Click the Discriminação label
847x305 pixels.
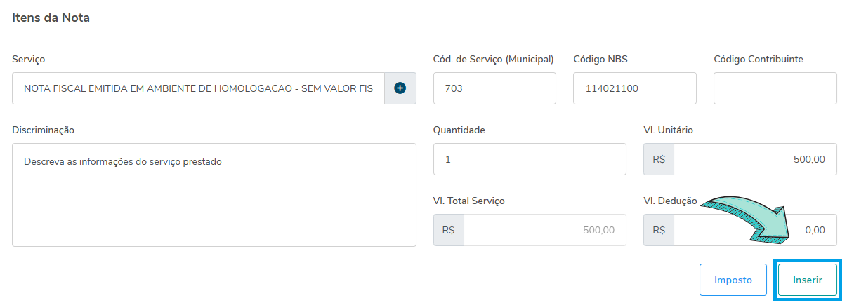point(43,130)
